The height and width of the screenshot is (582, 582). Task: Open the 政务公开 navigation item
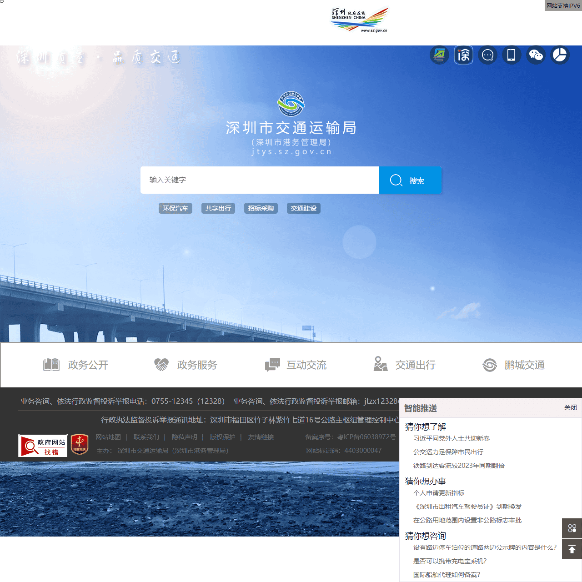point(75,365)
